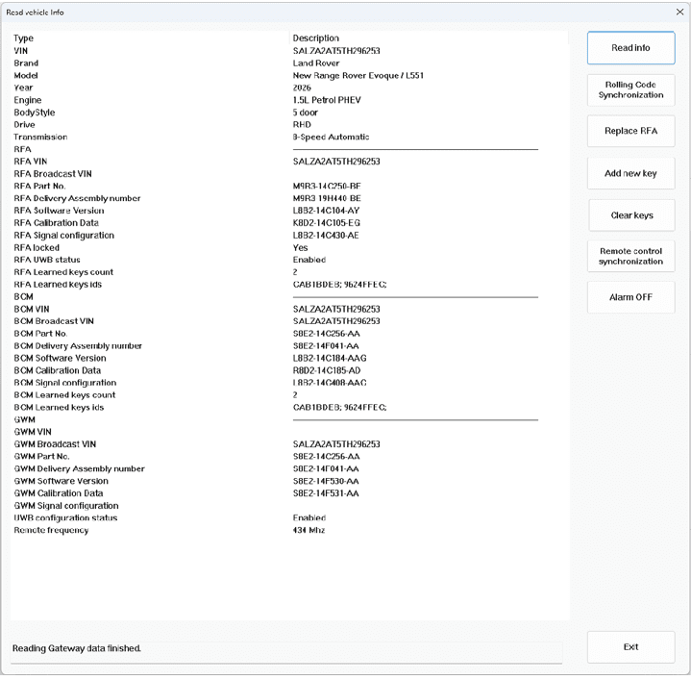Select RFA Learned keys count label
The width and height of the screenshot is (691, 680).
[63, 272]
